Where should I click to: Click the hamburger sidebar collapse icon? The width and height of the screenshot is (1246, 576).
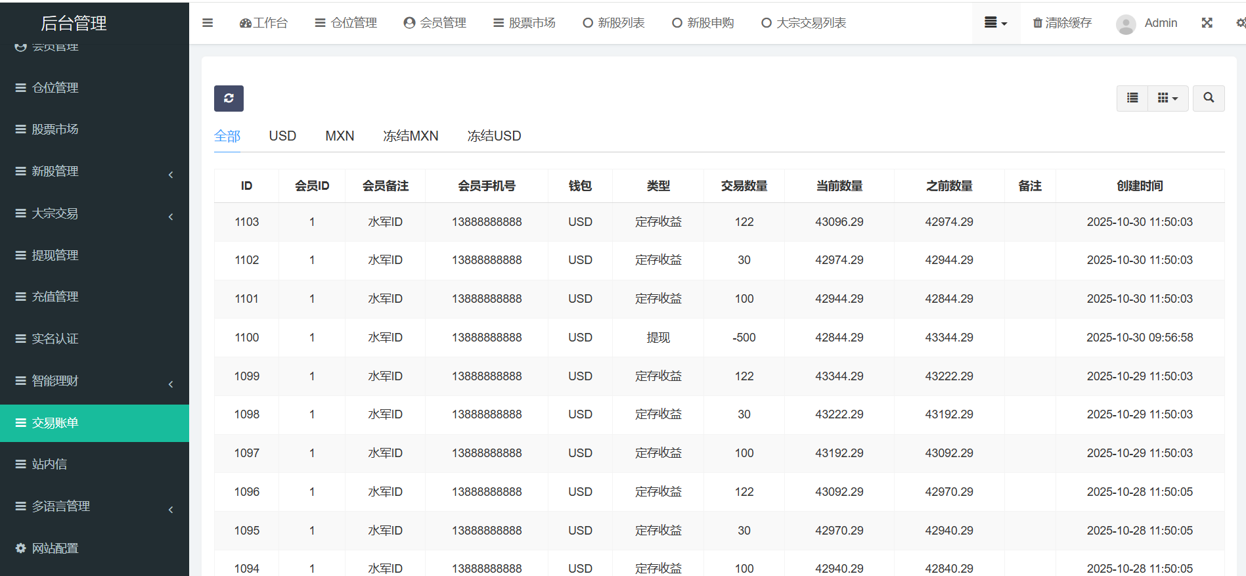[x=208, y=23]
